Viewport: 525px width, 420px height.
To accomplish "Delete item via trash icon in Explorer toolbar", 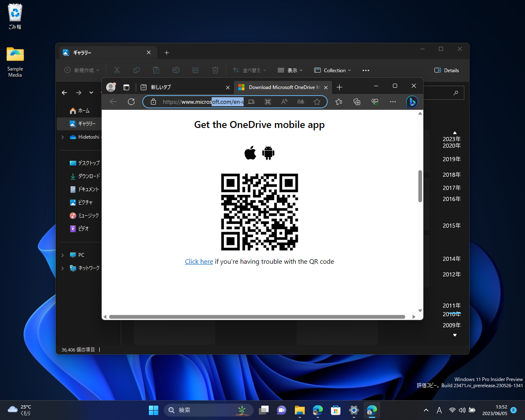I will coord(215,70).
